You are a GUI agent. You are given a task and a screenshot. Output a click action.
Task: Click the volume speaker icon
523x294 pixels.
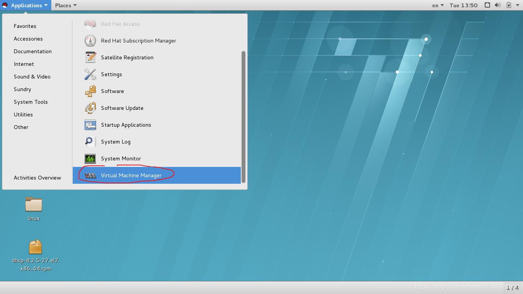tap(498, 5)
